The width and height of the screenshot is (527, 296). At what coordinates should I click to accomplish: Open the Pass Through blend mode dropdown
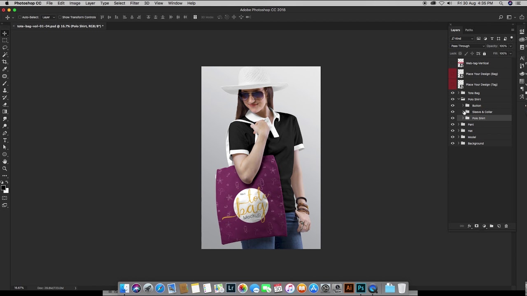pyautogui.click(x=467, y=46)
